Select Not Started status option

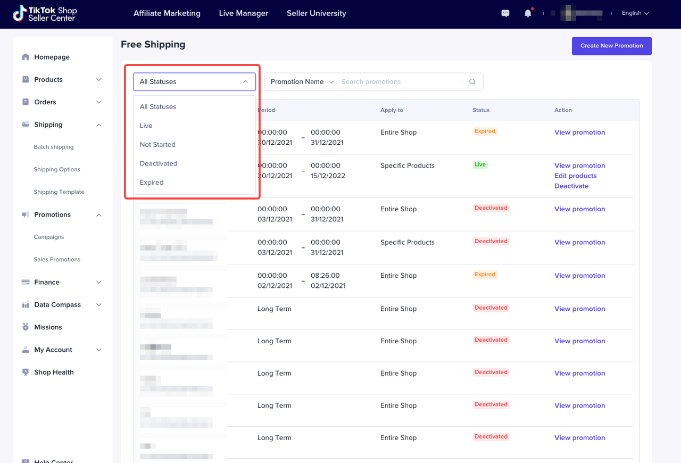coord(157,145)
